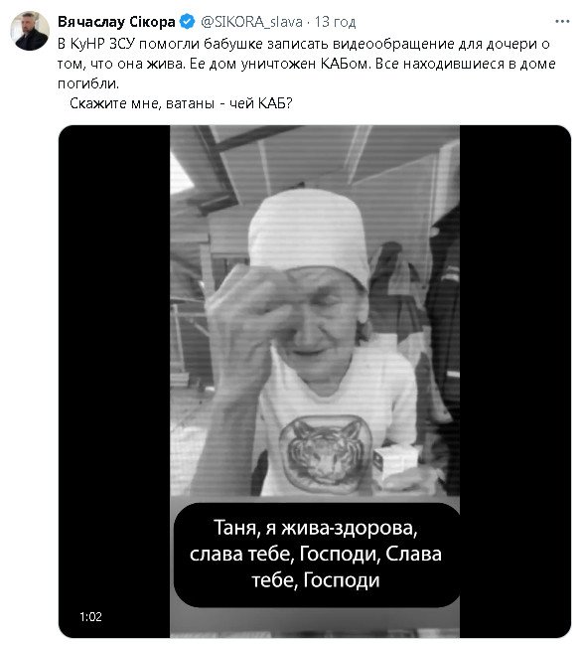Click the word погибли in tweet text

88,83
